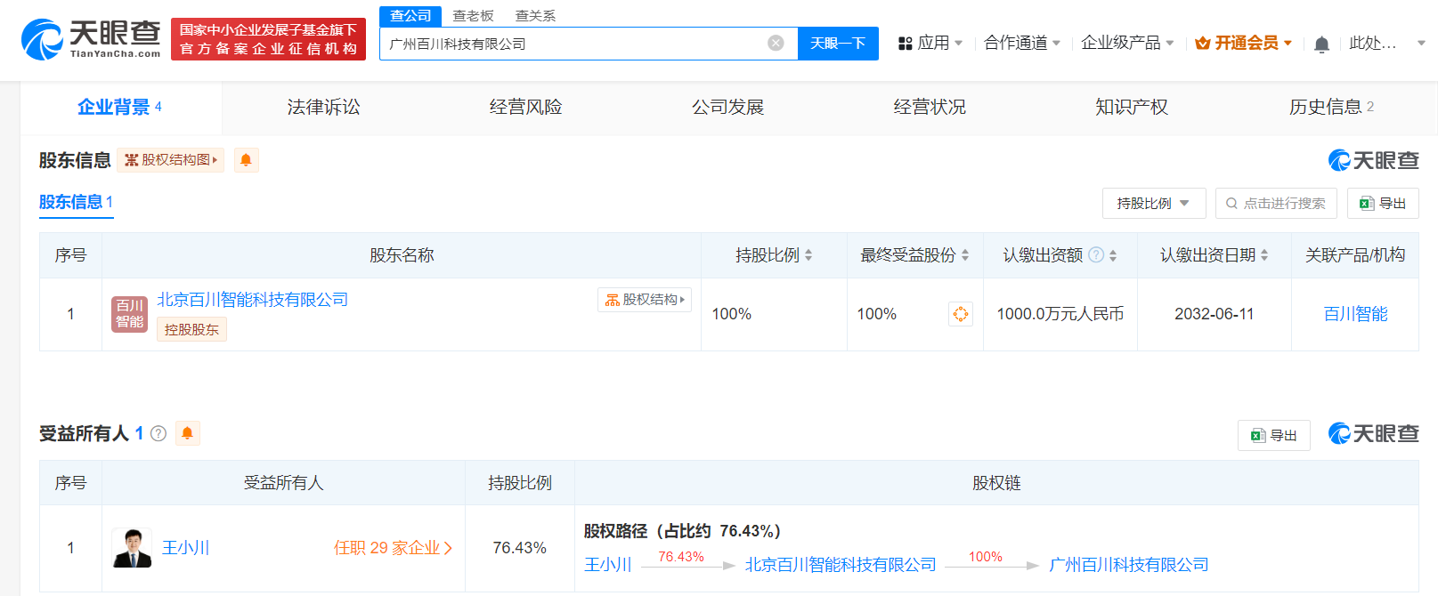Open the 经营风险 tab

click(525, 108)
